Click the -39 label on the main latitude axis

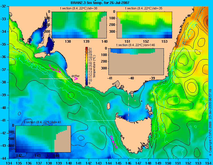[x=3, y=95]
